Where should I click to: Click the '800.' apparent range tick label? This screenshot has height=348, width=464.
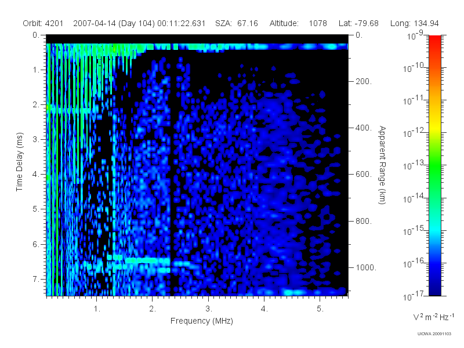point(364,221)
